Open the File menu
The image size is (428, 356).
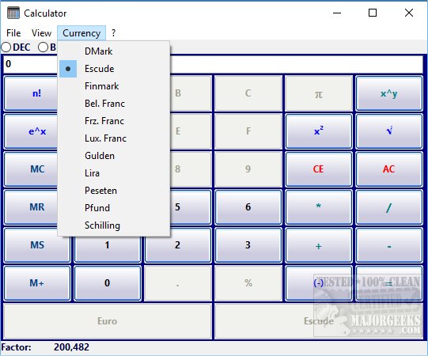click(x=13, y=33)
